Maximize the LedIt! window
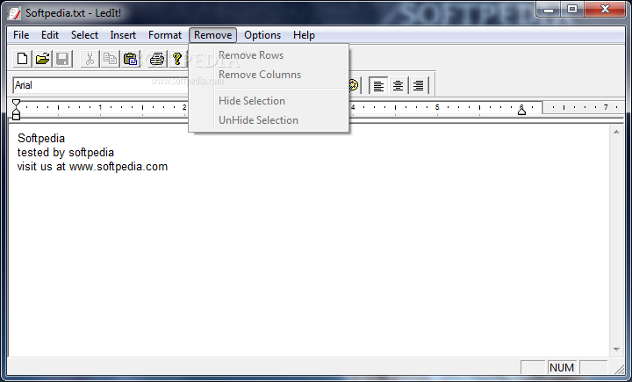Screen dimensions: 632x382 point(572,9)
